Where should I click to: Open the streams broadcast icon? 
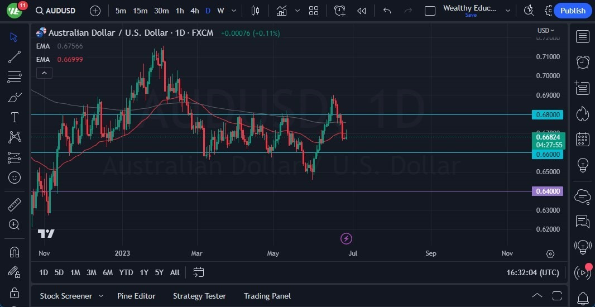pos(583,272)
